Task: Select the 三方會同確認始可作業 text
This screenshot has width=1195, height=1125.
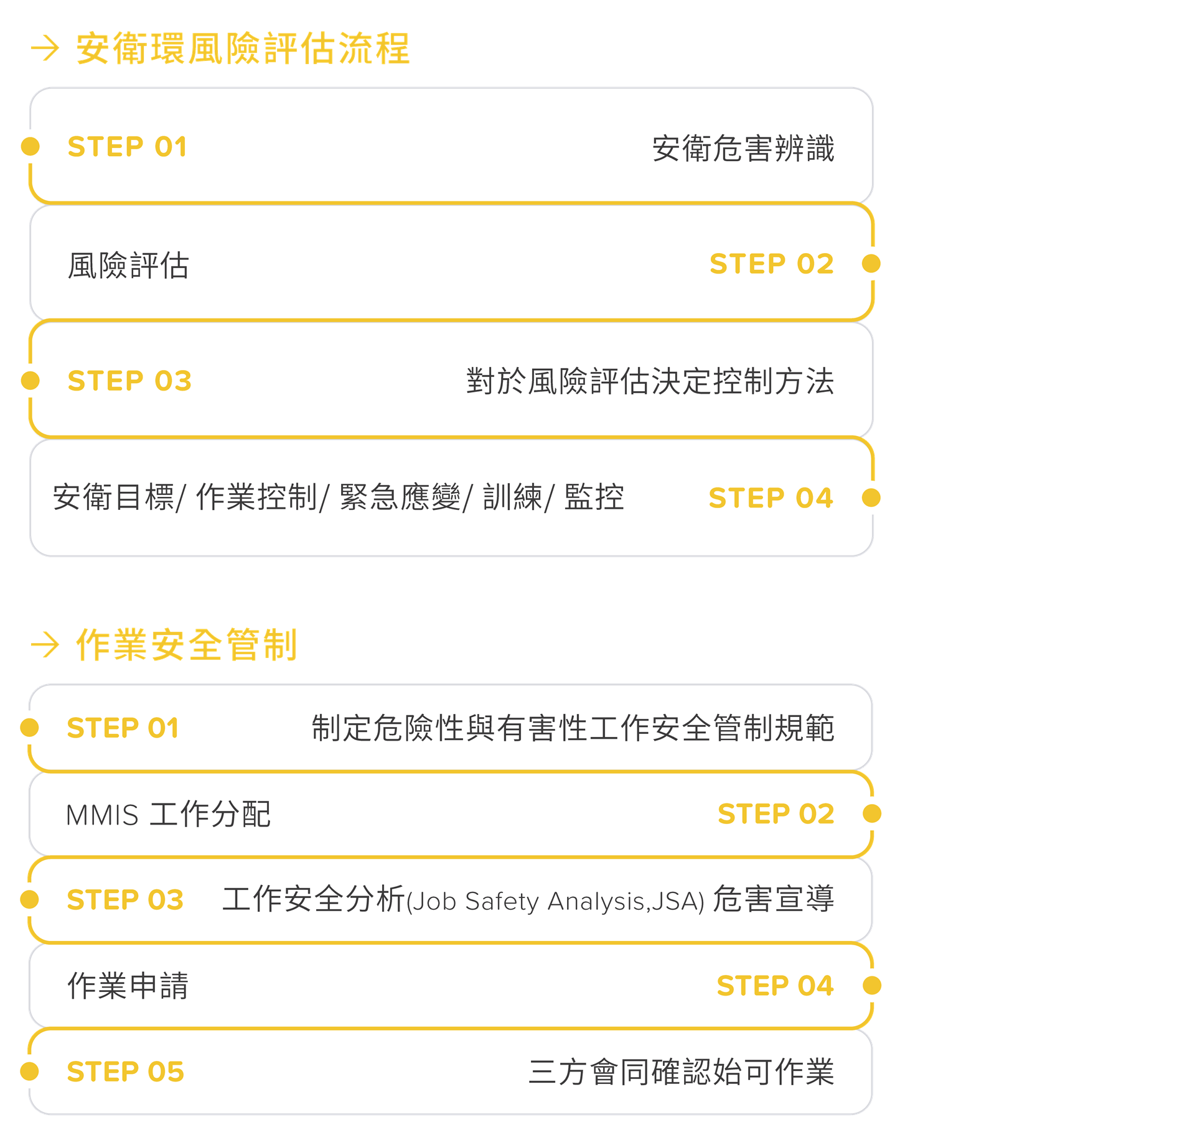Action: [681, 1072]
